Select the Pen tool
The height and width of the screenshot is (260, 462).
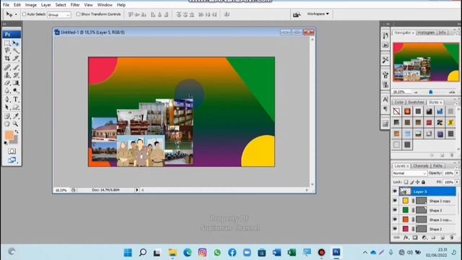[7, 100]
